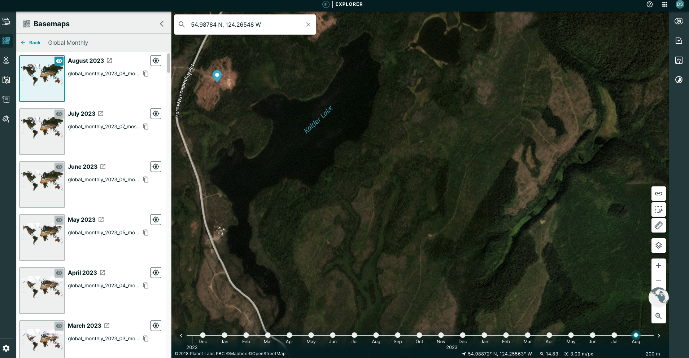Open settings gear in left sidebar

(6, 348)
